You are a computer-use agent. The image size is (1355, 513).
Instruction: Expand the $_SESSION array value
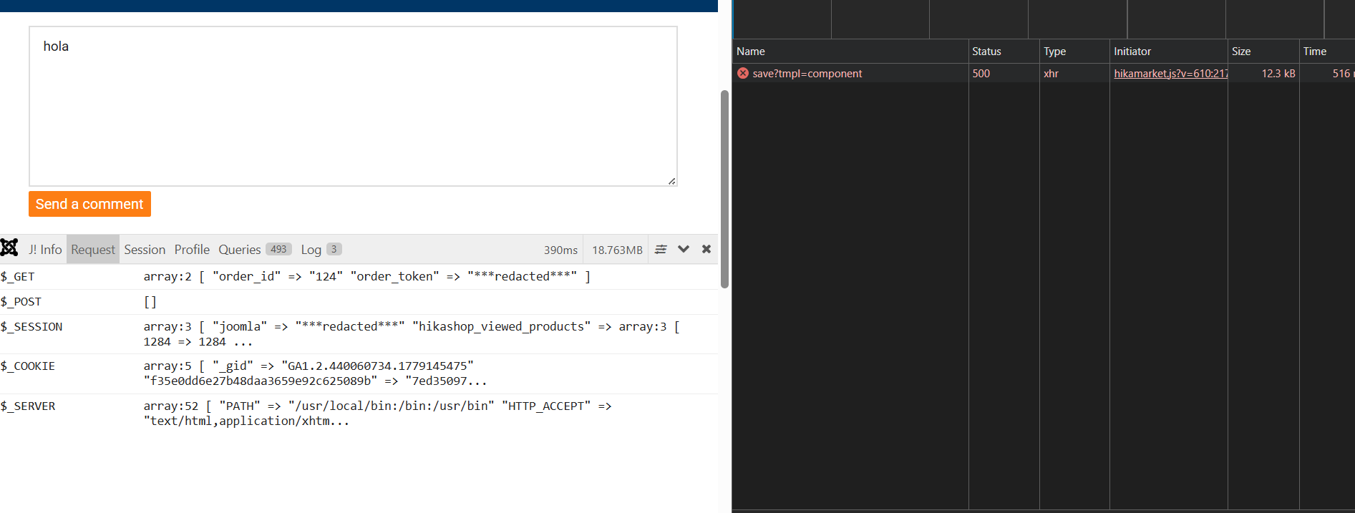pos(412,334)
